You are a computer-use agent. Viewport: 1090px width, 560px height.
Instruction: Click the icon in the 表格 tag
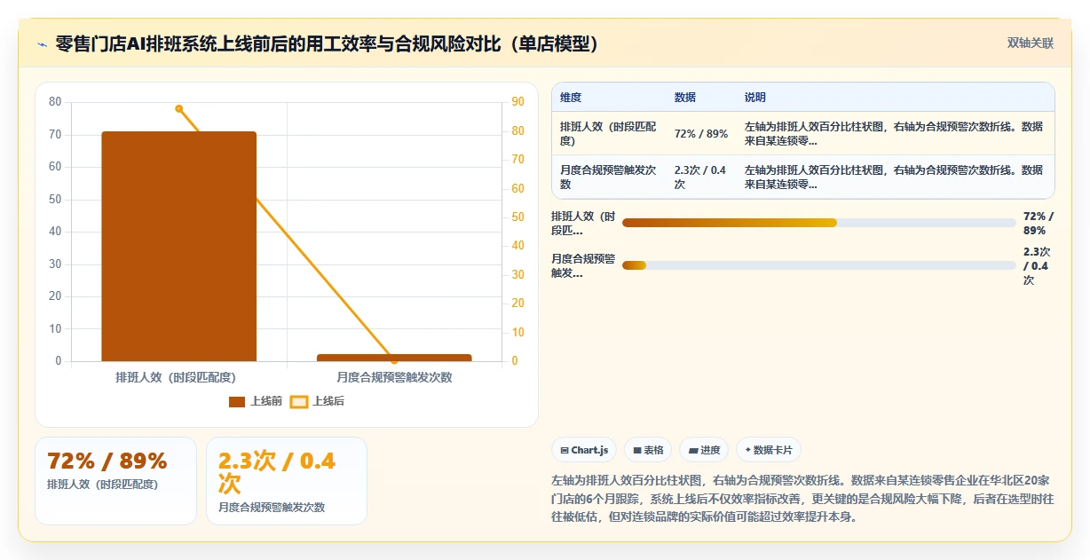(637, 451)
